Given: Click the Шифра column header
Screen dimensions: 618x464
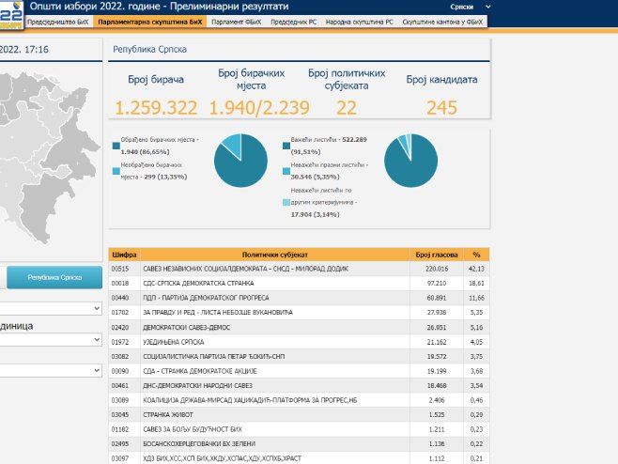Looking at the screenshot, I should (124, 255).
